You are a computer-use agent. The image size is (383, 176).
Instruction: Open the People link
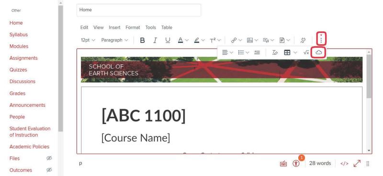[x=17, y=117]
